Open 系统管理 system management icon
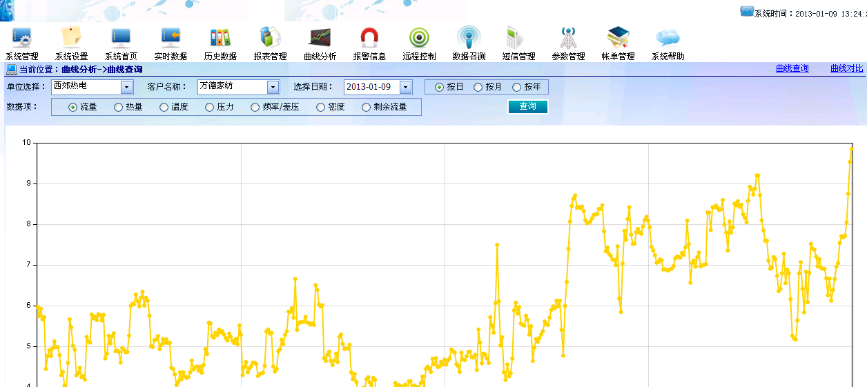 point(22,39)
